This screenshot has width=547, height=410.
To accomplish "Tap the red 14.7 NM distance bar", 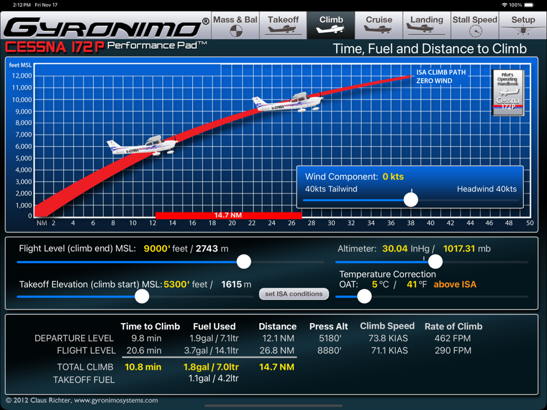I will (229, 215).
